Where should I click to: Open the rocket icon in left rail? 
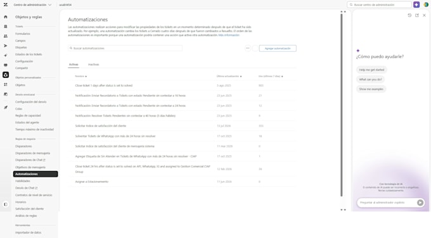click(6, 108)
